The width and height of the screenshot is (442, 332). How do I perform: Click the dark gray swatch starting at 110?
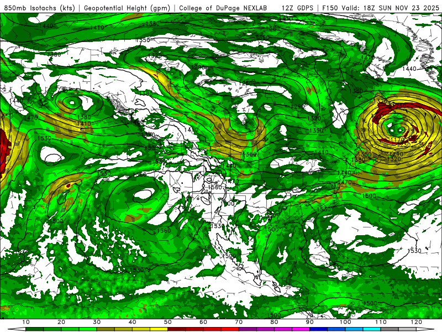tap(390, 329)
